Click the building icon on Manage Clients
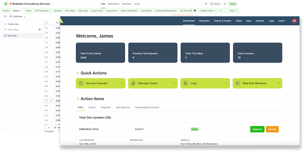Viewport: 304px width, 152px height. [133, 83]
